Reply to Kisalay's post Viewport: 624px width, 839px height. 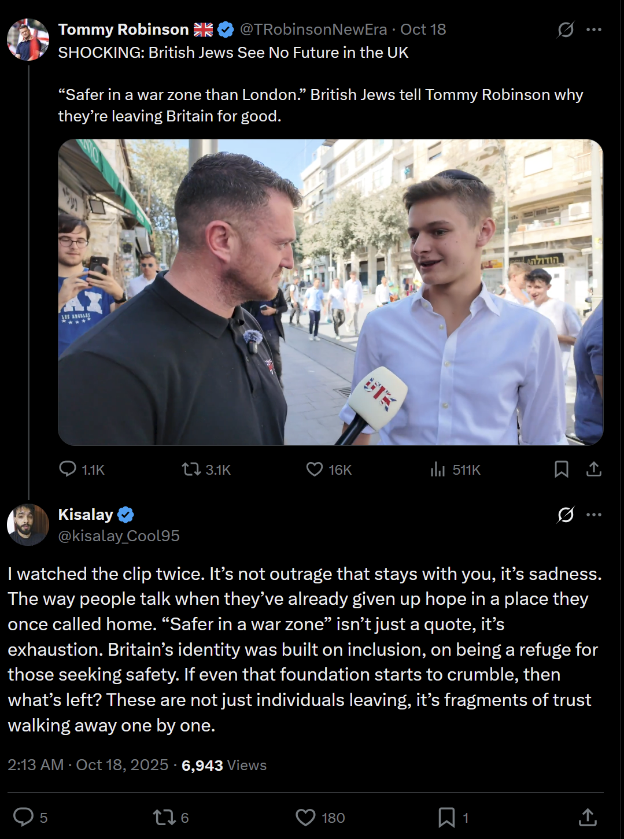coord(24,817)
